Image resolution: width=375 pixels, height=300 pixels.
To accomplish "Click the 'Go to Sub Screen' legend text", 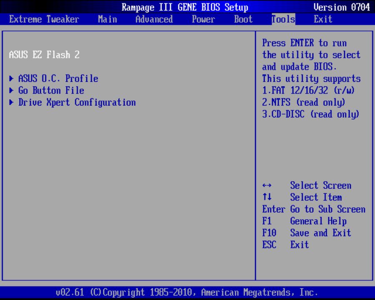I will [328, 209].
